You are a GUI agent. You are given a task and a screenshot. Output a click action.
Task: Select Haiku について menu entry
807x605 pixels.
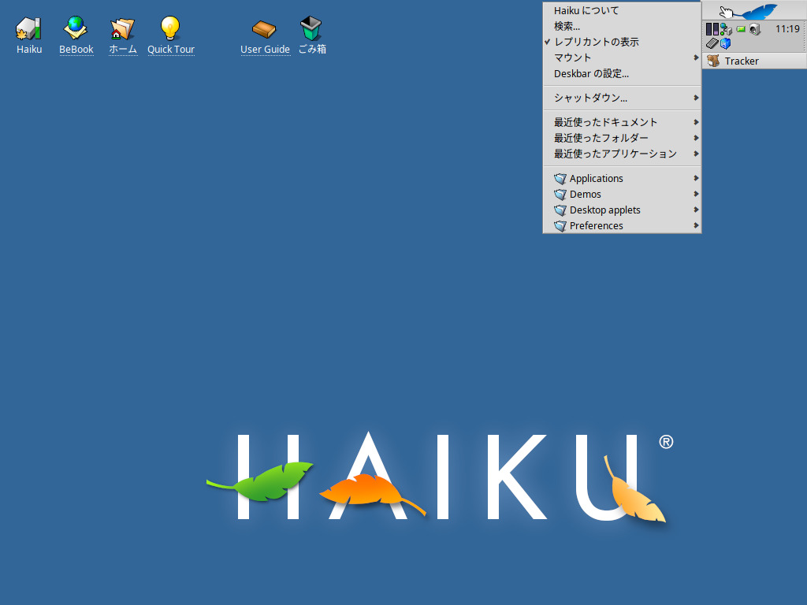pos(586,10)
